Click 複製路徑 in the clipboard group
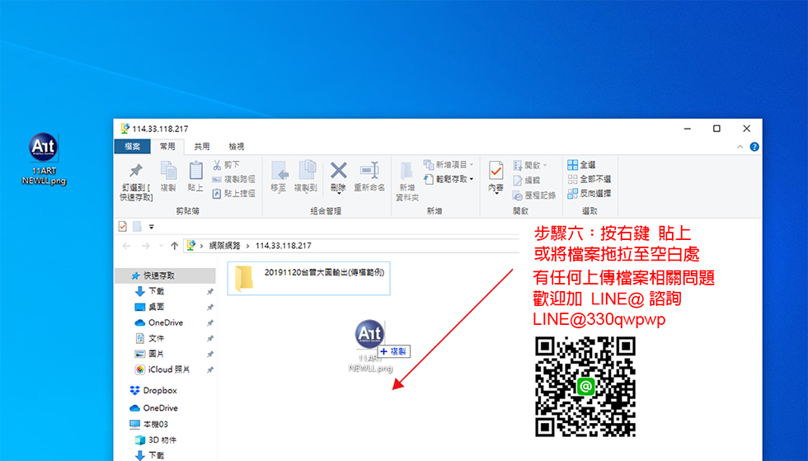 [233, 179]
